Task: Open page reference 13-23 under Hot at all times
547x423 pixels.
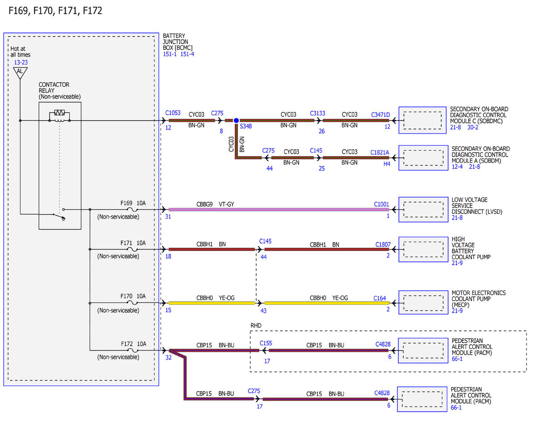Action: 20,62
